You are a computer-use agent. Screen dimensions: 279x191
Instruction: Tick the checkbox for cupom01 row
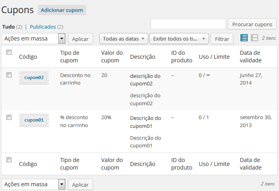pyautogui.click(x=9, y=118)
